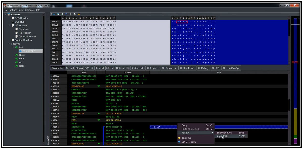Open the Imports tab
The width and height of the screenshot is (303, 149).
153,68
